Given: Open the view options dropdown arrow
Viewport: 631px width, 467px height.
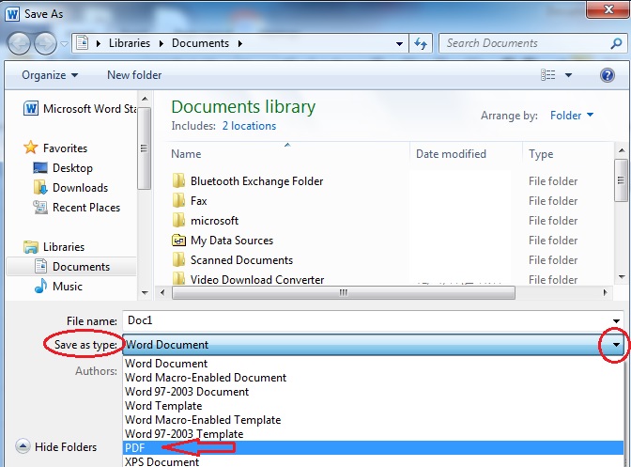Looking at the screenshot, I should point(569,75).
